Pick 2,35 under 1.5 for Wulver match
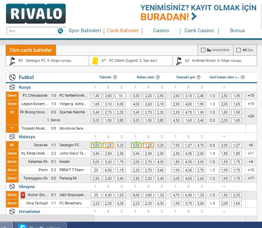This screenshot has height=228, width=262. (x=236, y=195)
